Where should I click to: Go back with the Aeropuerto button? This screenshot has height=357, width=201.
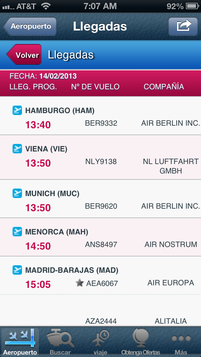pyautogui.click(x=30, y=26)
